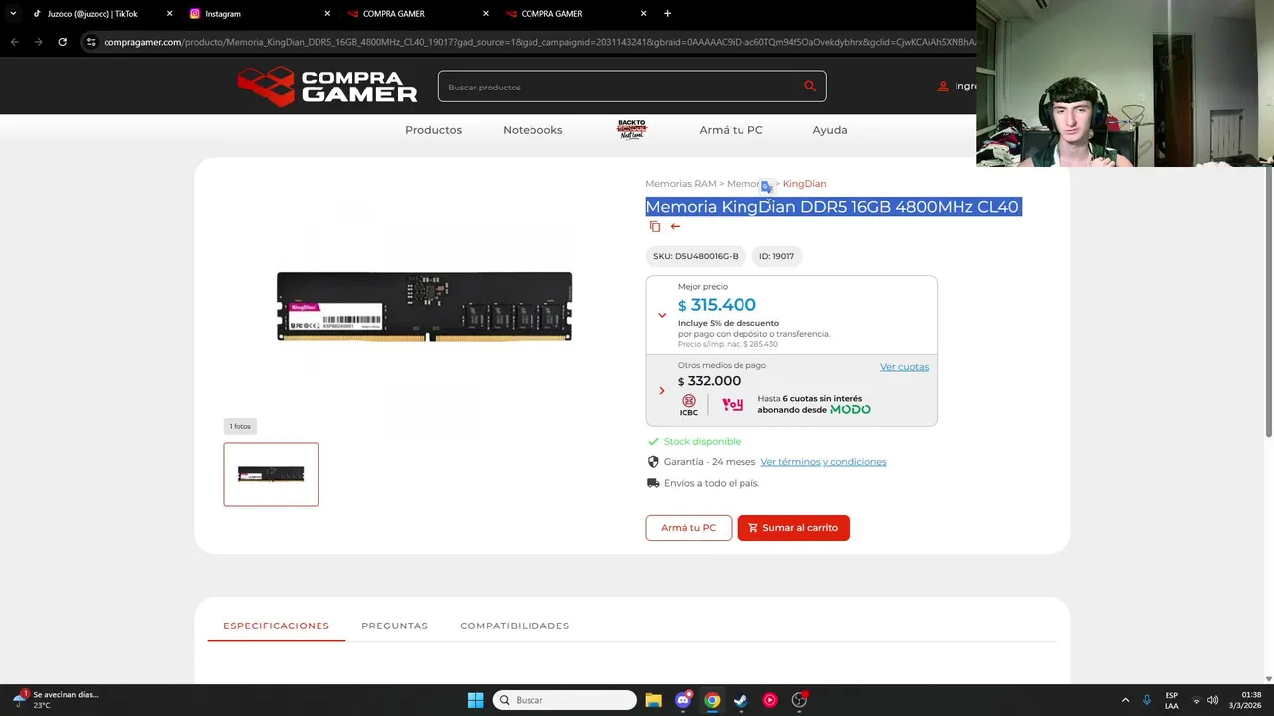Reload the page with the refresh icon
This screenshot has width=1274, height=716.
point(62,42)
